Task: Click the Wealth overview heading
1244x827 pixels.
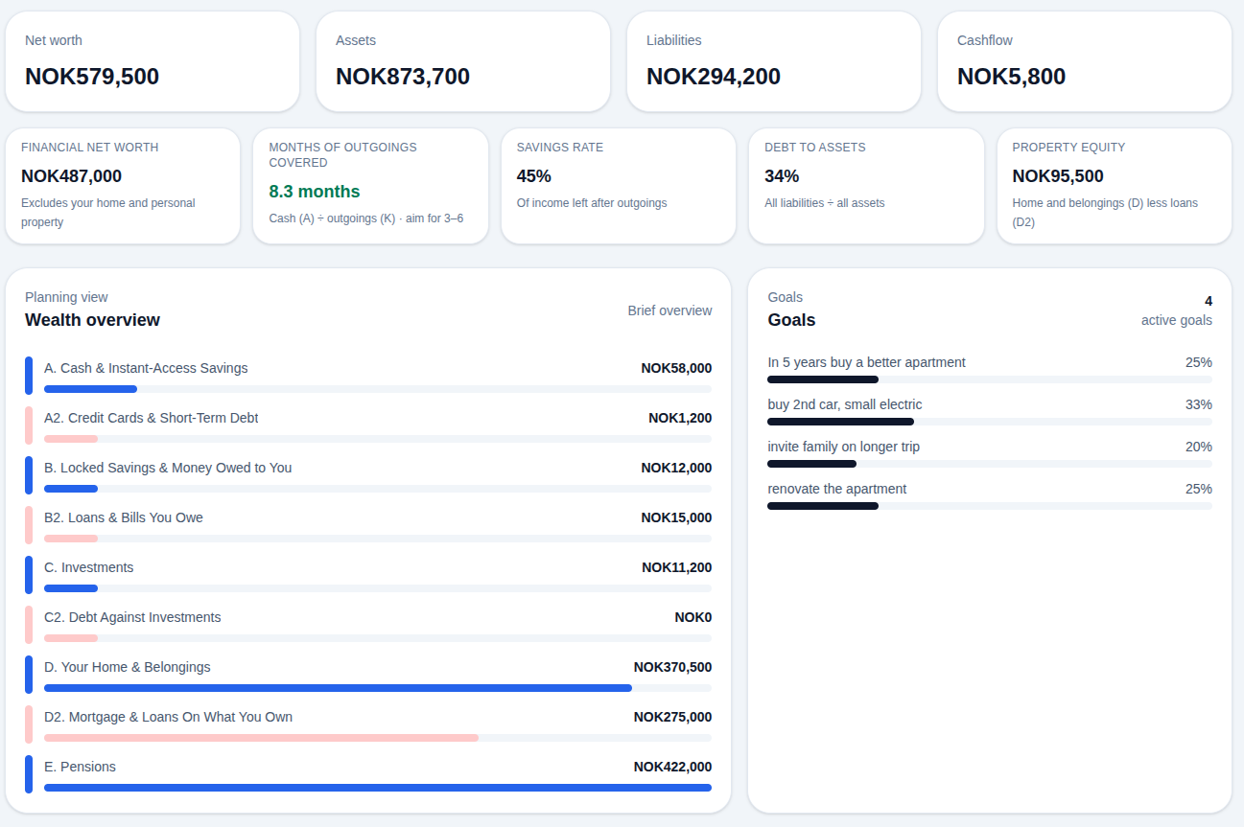Action: point(92,320)
